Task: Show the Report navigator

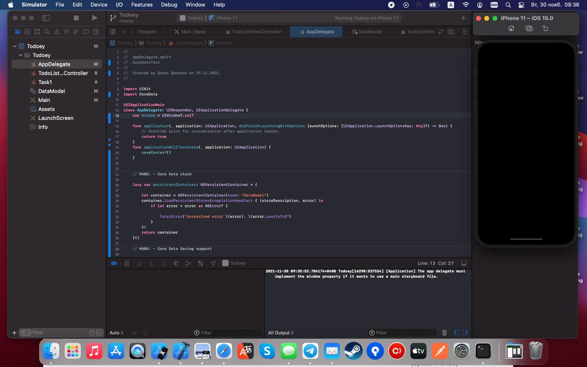Action: coord(96,32)
